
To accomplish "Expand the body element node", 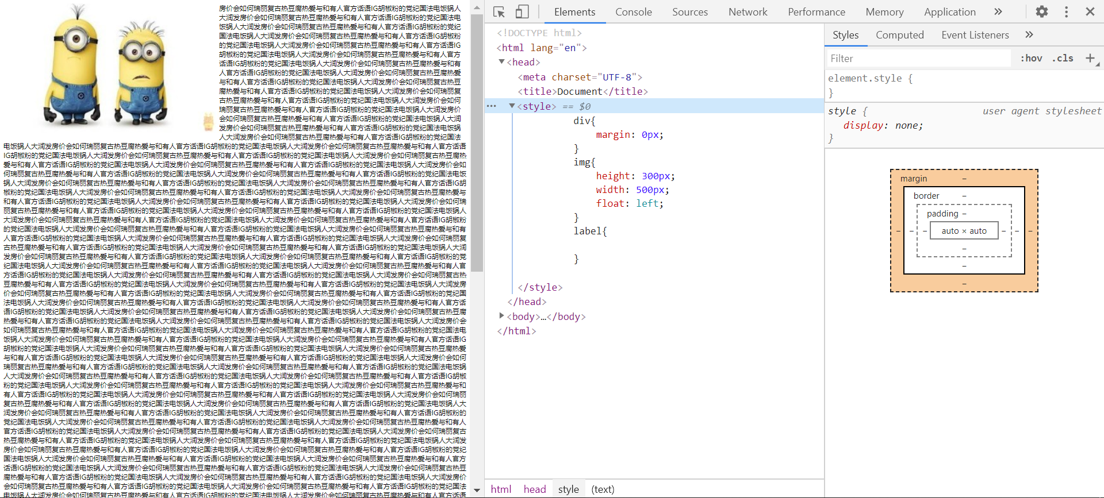I will (x=502, y=316).
